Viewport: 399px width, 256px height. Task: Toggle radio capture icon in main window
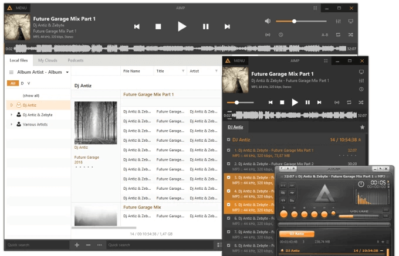coord(268,35)
